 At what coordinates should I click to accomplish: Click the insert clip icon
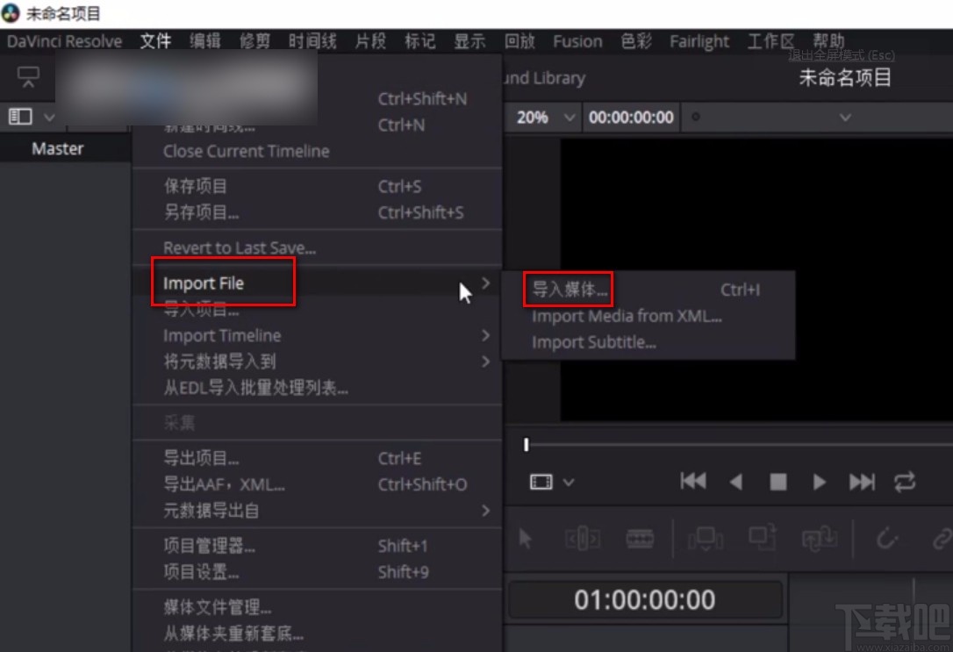[x=706, y=540]
